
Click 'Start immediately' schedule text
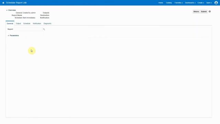pyautogui.click(x=29, y=18)
